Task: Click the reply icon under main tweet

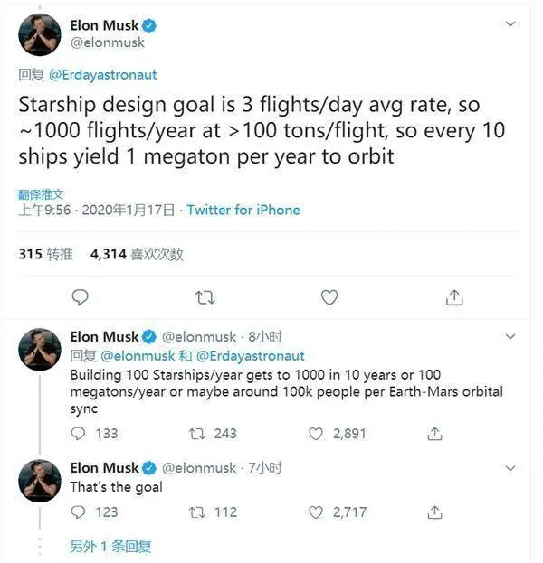Action: click(x=80, y=297)
